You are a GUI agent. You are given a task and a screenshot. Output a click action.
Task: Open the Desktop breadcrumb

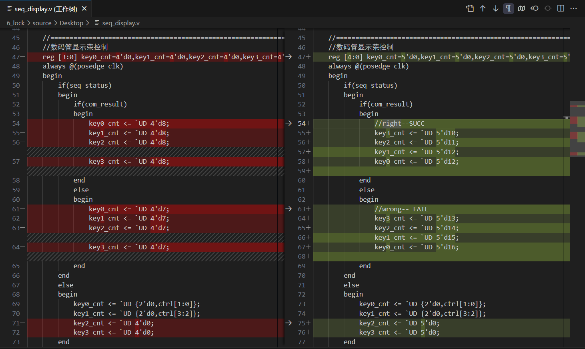(x=71, y=23)
